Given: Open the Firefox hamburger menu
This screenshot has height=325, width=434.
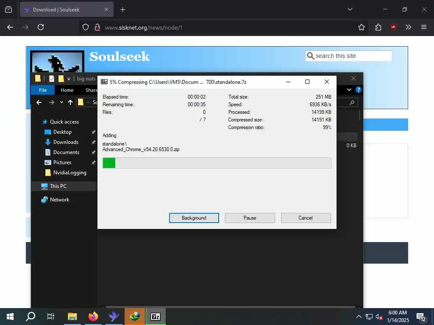Looking at the screenshot, I should 423,27.
